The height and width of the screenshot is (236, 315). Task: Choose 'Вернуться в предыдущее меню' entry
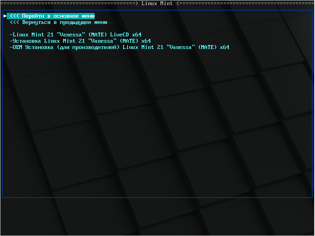[58, 22]
